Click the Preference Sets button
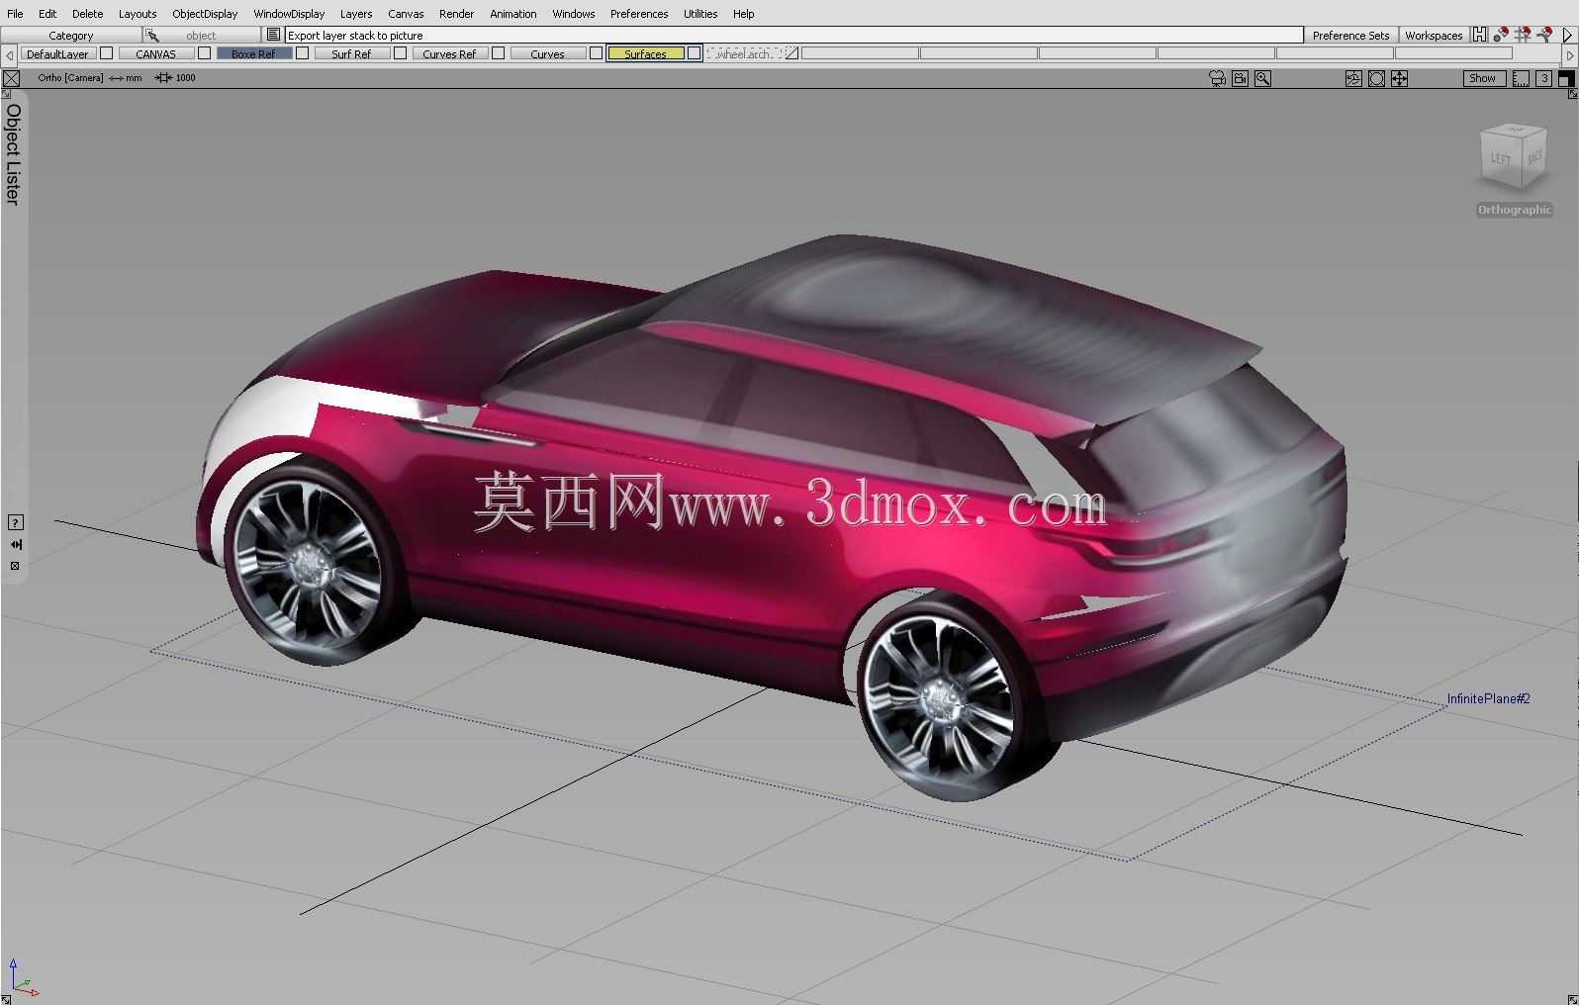Screen dimensions: 1579x1006 (1350, 35)
